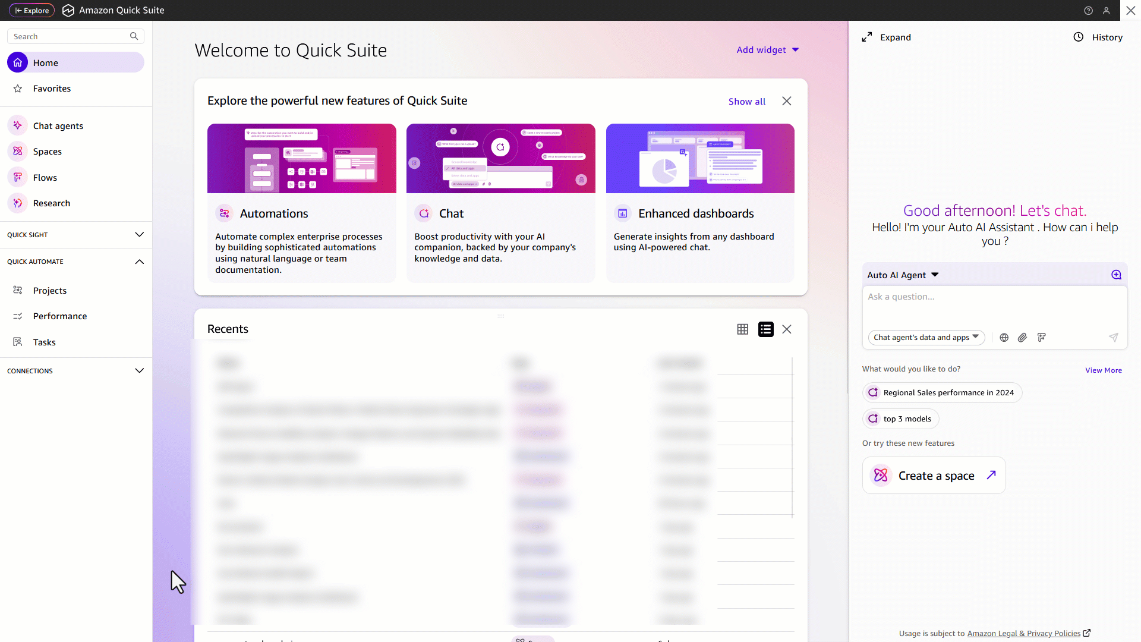
Task: Click the search magnifier icon in sidebar
Action: click(134, 36)
